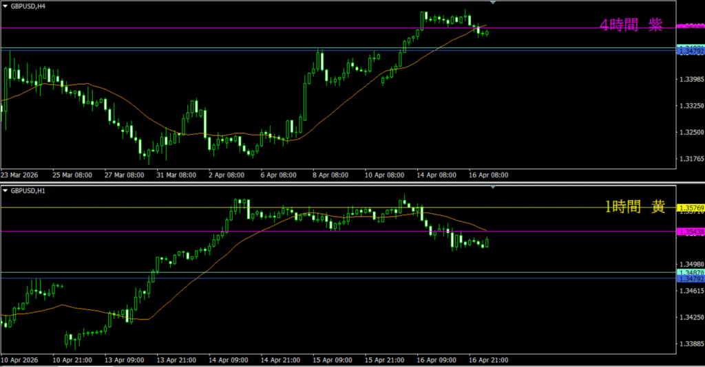Select the magenta '4時間 紫' text label
Viewport: 705px width, 367px height.
click(x=631, y=25)
